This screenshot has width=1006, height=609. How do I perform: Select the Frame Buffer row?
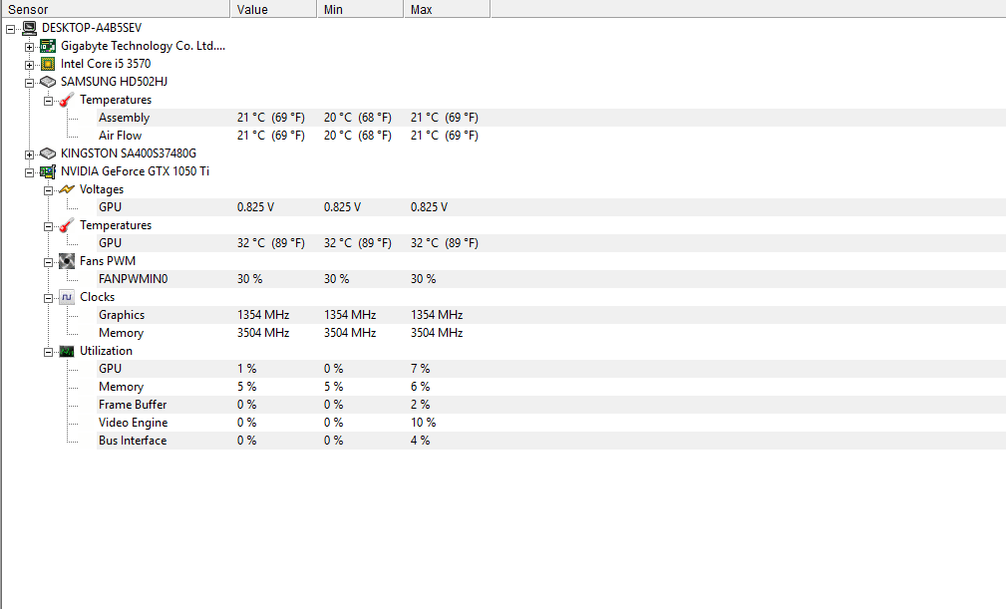[551, 405]
